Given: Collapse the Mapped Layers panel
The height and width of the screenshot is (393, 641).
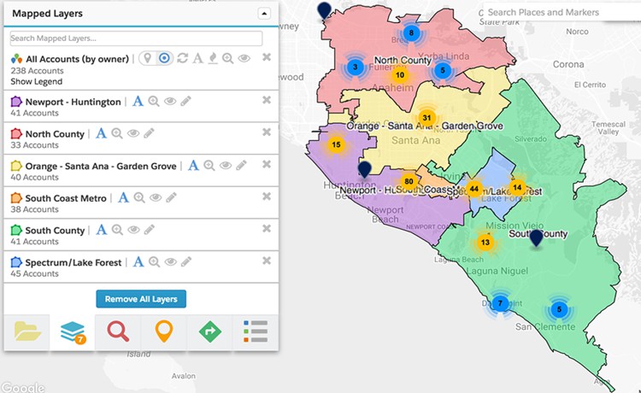Looking at the screenshot, I should (264, 13).
